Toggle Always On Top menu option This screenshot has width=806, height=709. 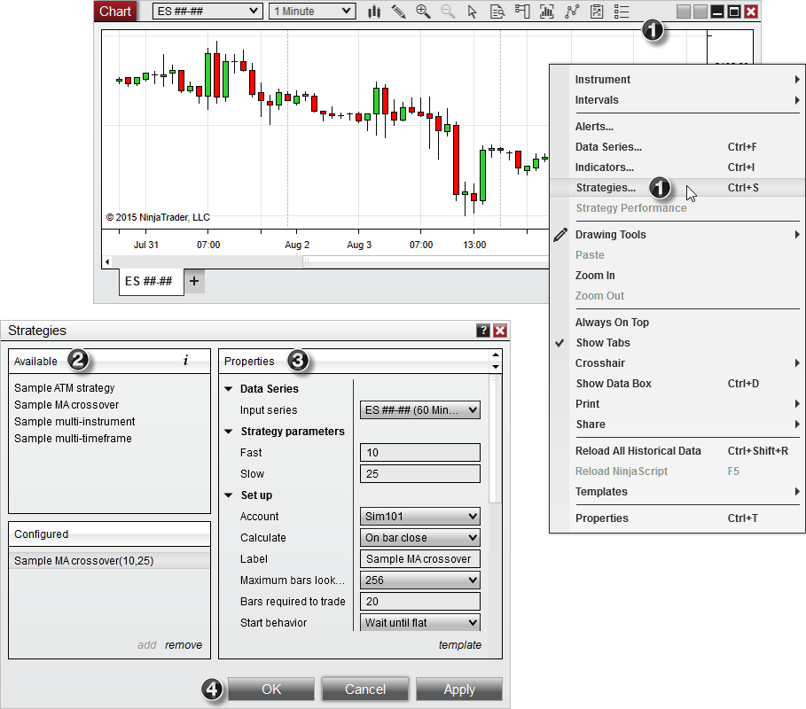pyautogui.click(x=612, y=323)
